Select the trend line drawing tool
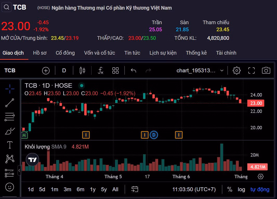This screenshot has height=199, width=277. tap(10, 103)
